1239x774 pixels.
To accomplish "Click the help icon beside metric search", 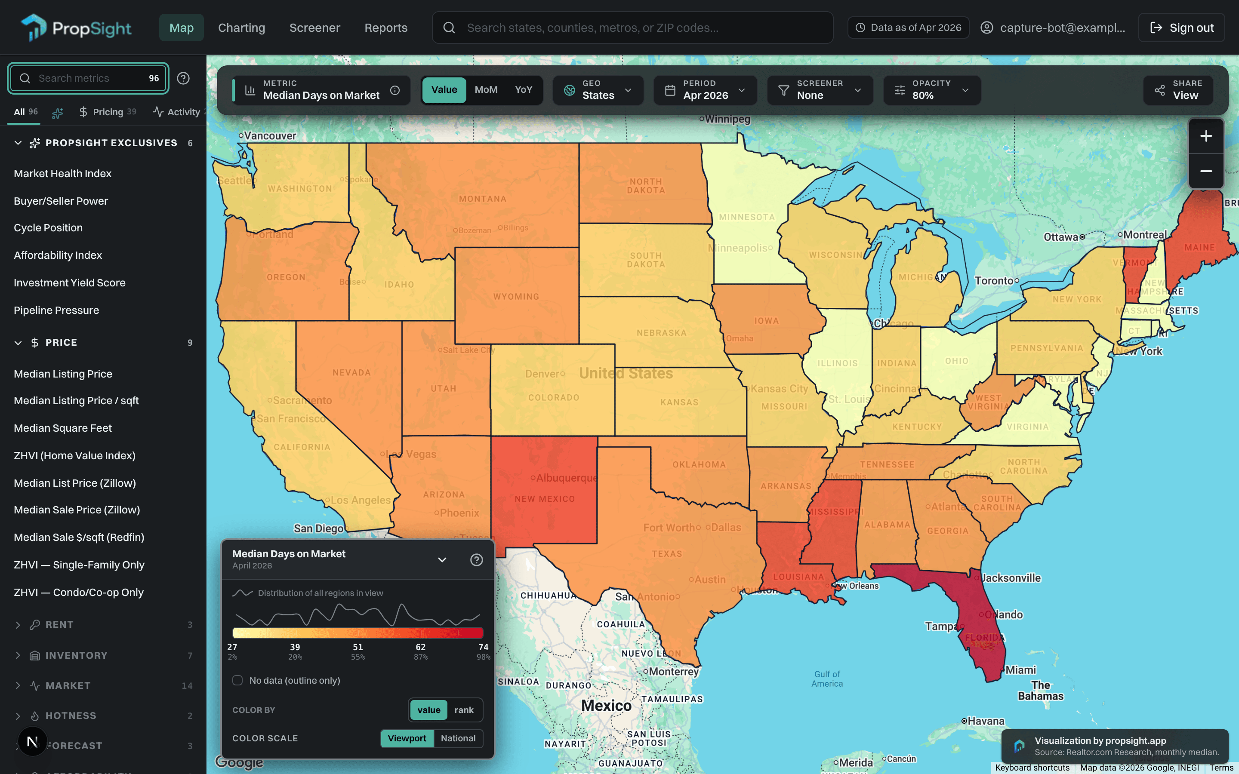I will (x=183, y=78).
